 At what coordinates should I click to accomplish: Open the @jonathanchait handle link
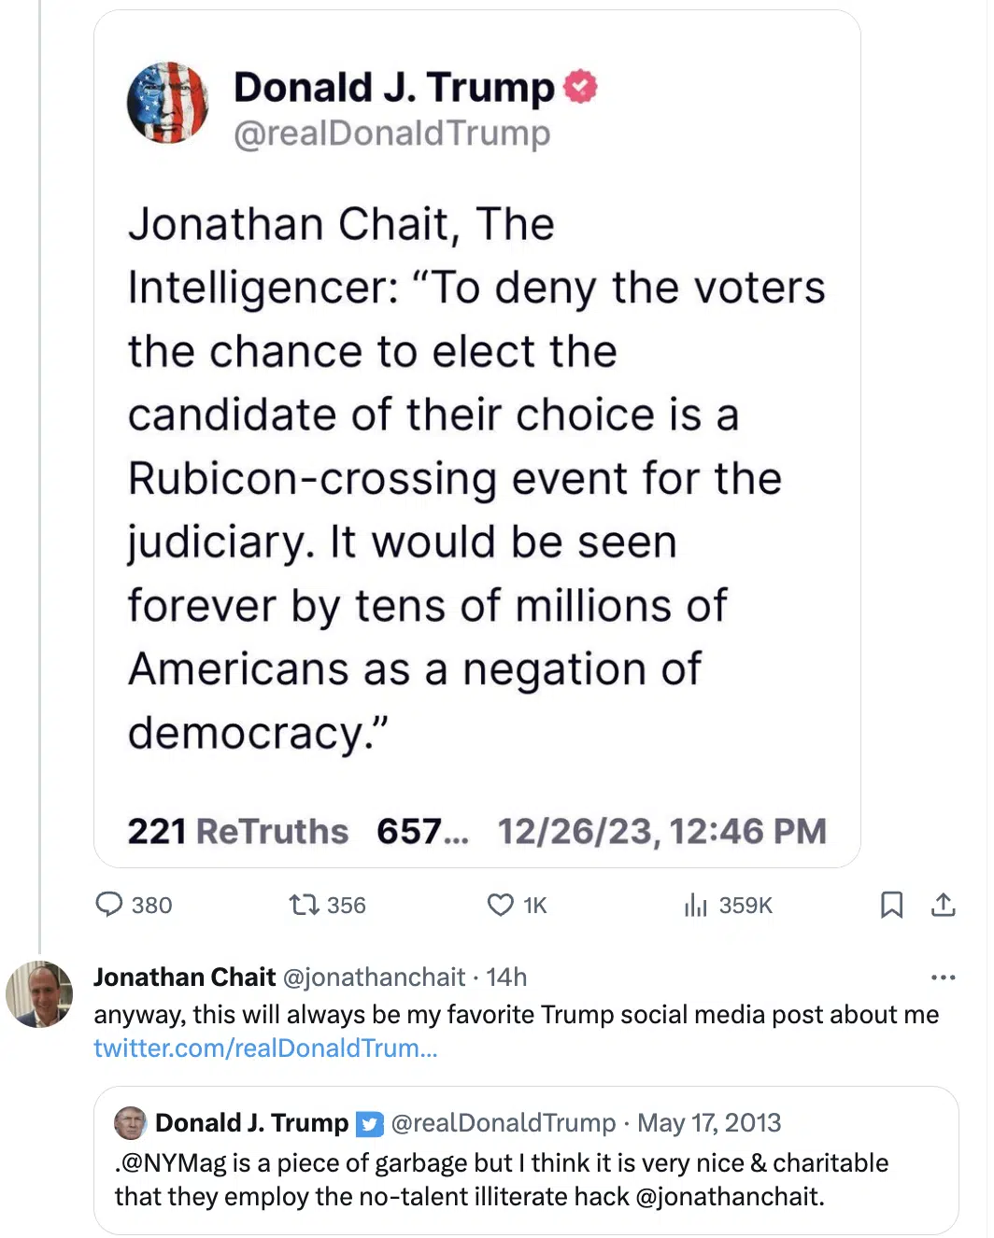tap(374, 978)
